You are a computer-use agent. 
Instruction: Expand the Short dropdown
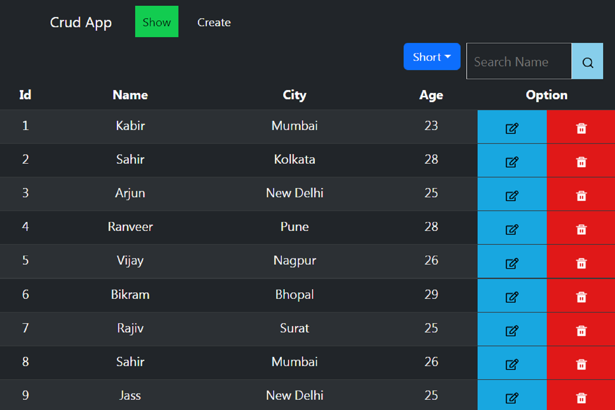click(431, 57)
